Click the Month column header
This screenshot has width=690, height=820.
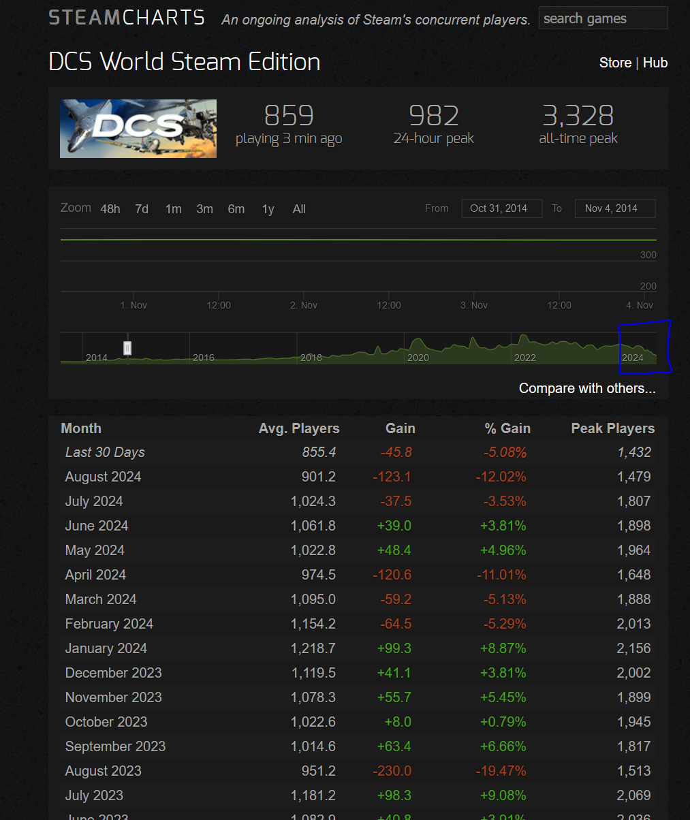pos(81,428)
